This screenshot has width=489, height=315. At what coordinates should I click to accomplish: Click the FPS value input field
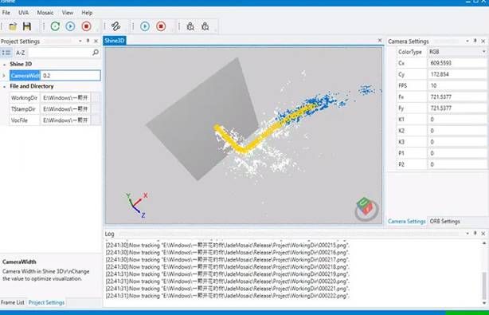click(x=457, y=85)
